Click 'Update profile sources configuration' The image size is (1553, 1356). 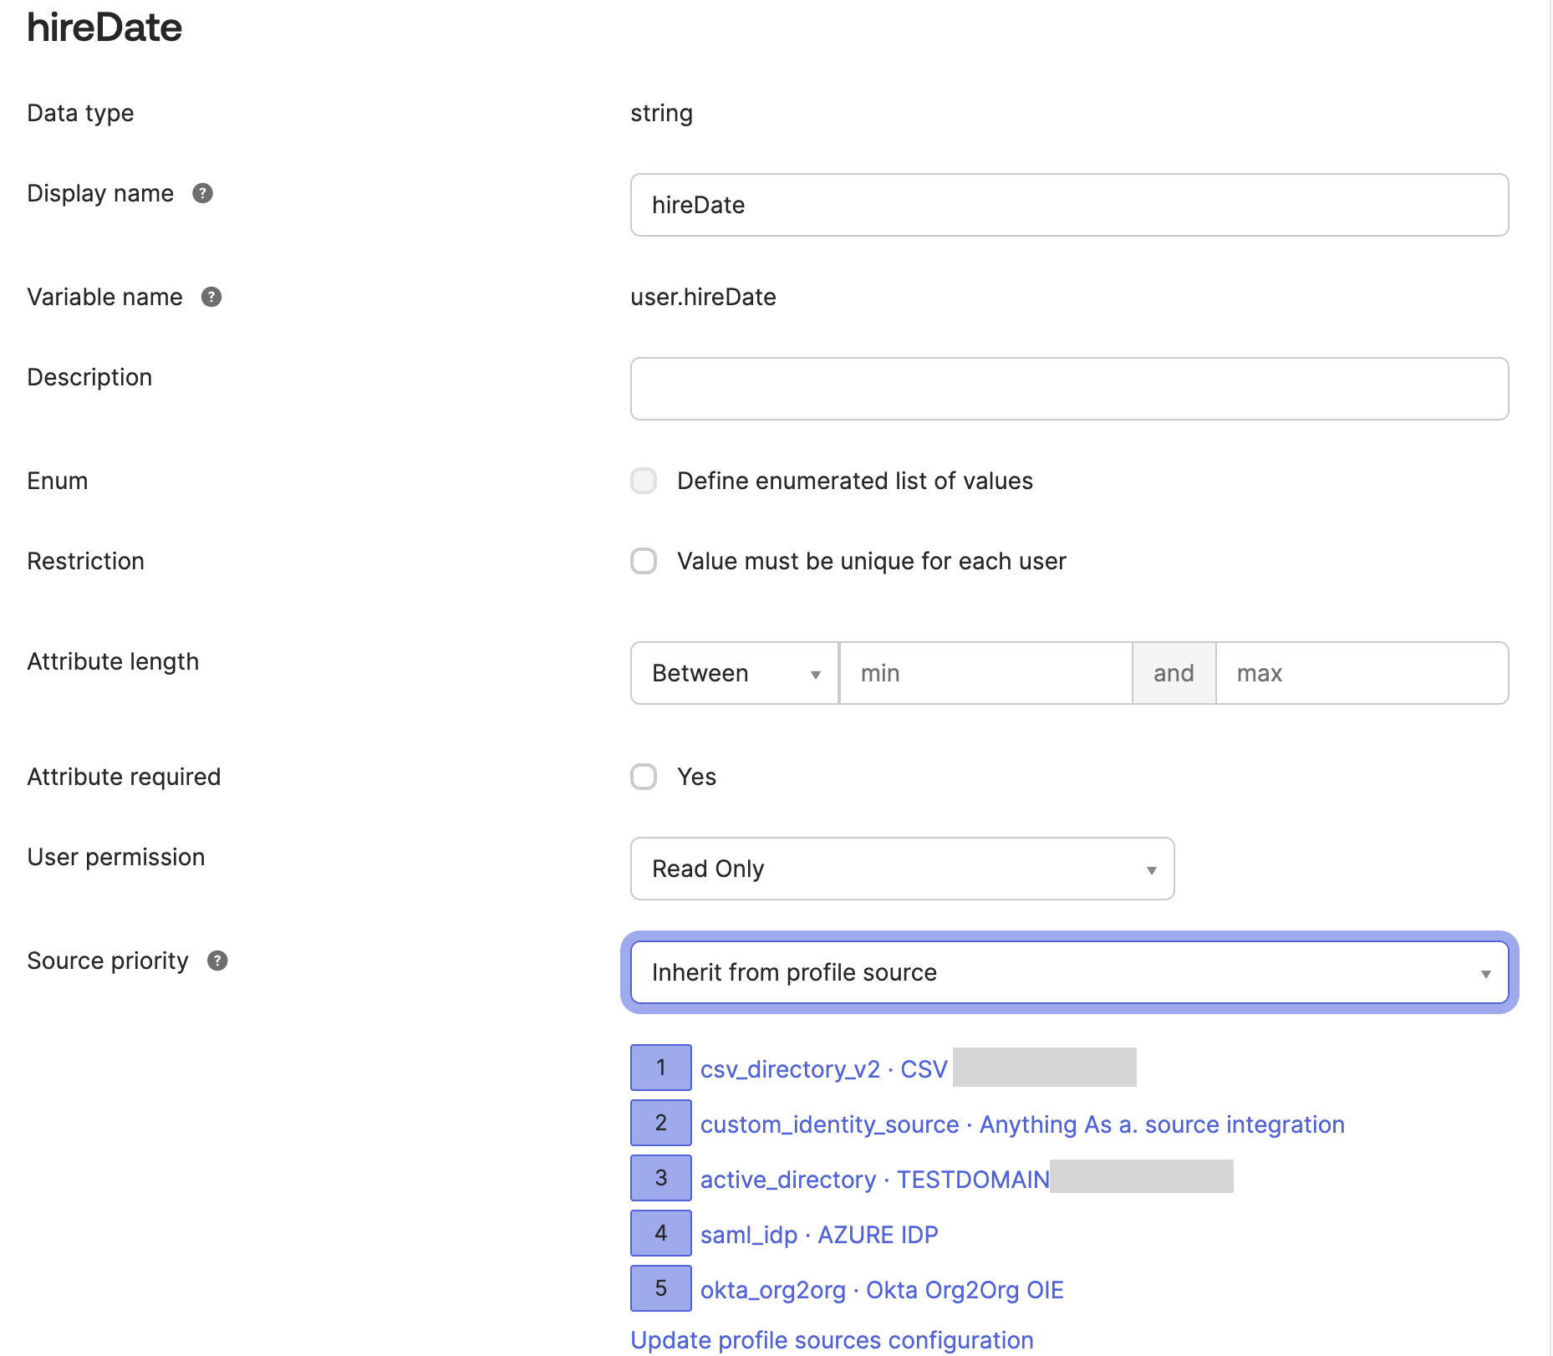tap(832, 1339)
